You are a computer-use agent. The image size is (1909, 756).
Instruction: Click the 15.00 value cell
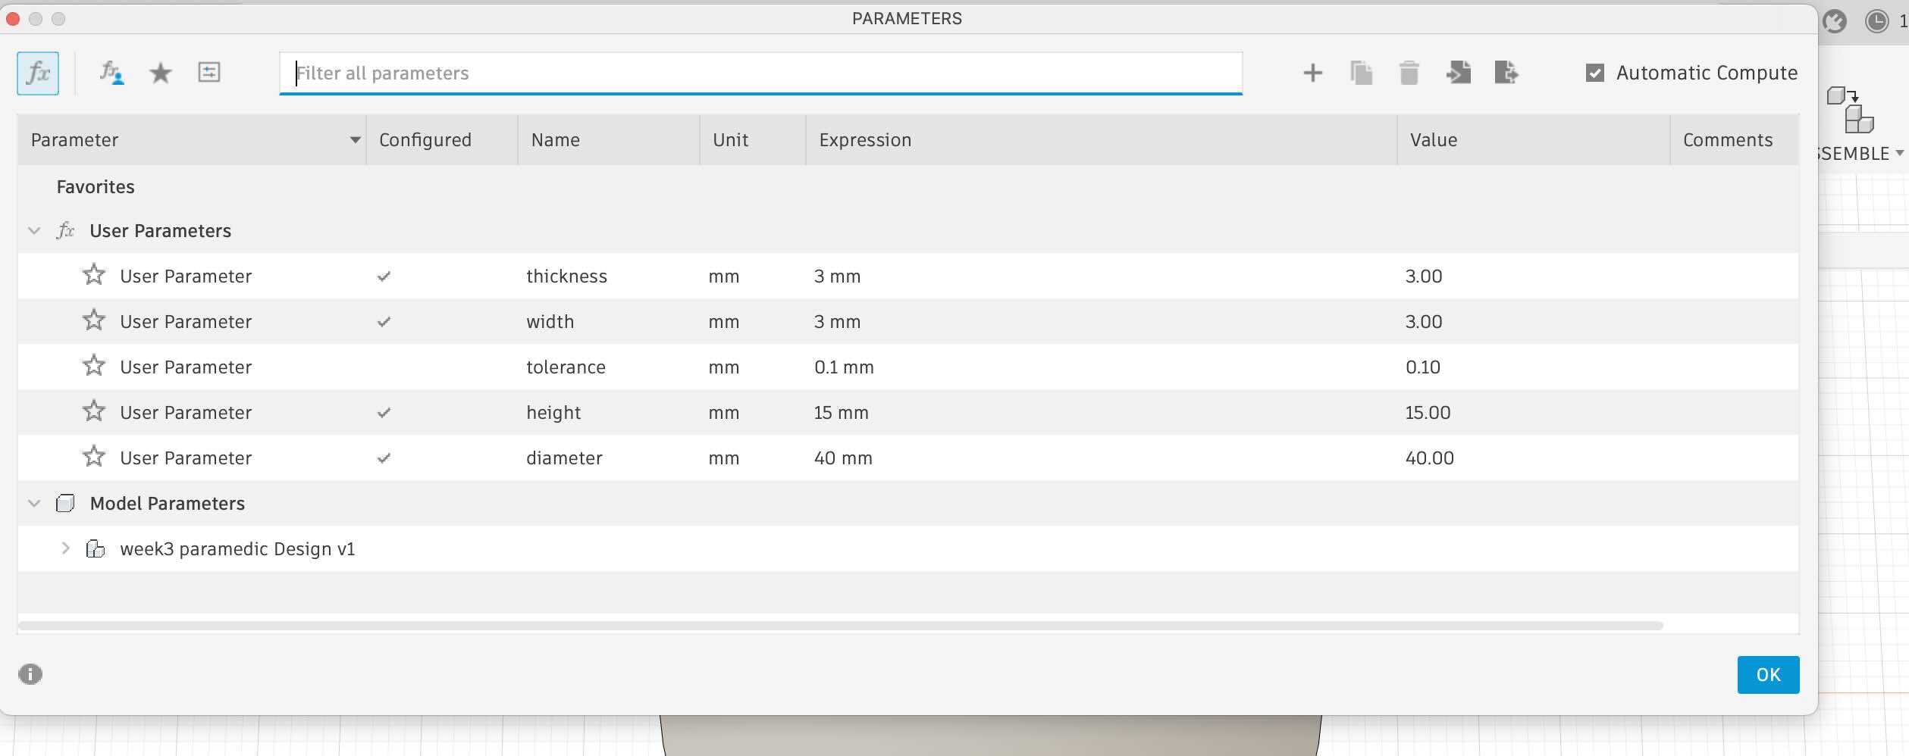click(1534, 413)
